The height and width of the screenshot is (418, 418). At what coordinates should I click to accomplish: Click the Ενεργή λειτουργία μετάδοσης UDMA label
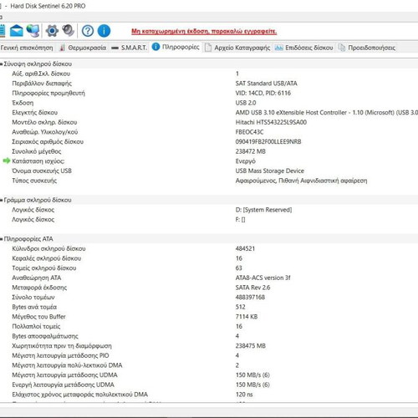pos(63,385)
